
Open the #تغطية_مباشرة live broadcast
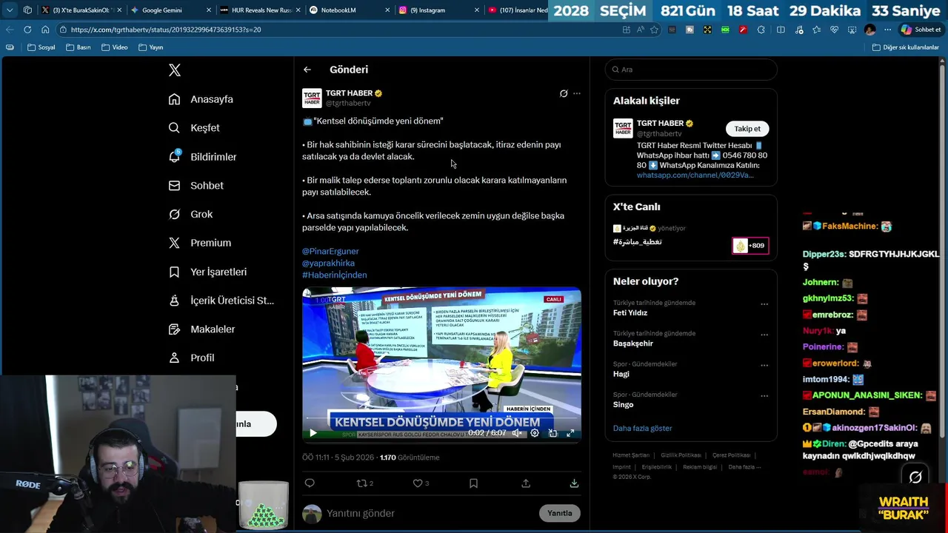point(638,242)
